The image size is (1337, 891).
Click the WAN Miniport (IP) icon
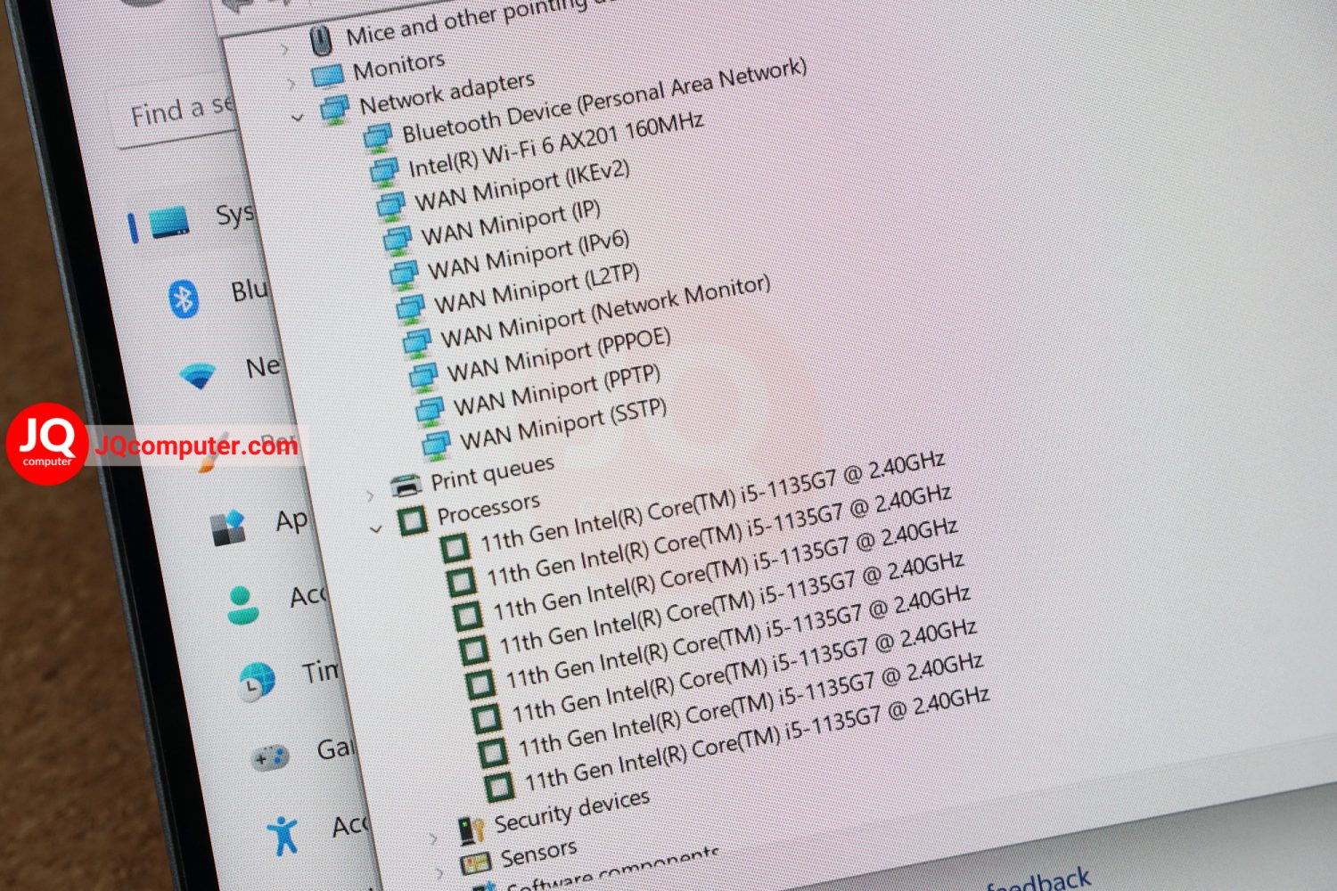click(398, 239)
